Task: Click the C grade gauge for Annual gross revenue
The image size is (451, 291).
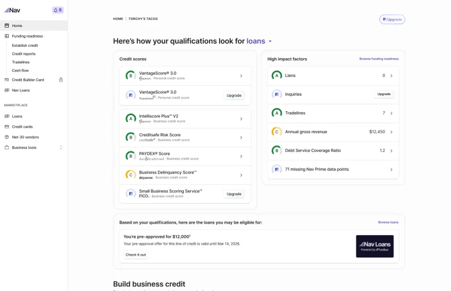Action: 277,131
